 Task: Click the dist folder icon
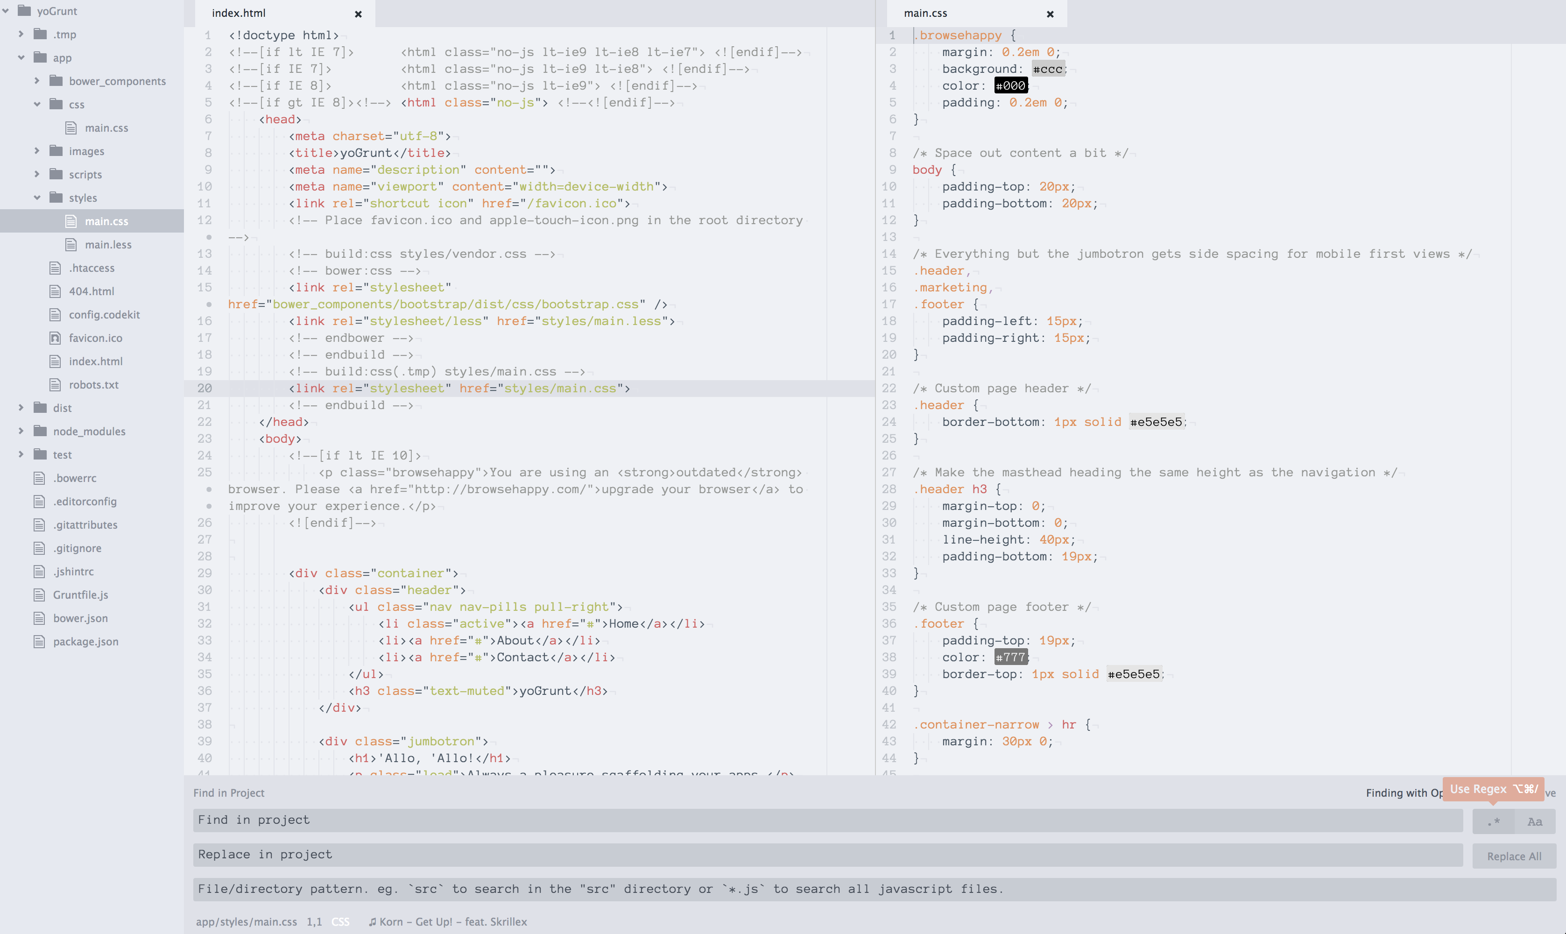tap(40, 408)
